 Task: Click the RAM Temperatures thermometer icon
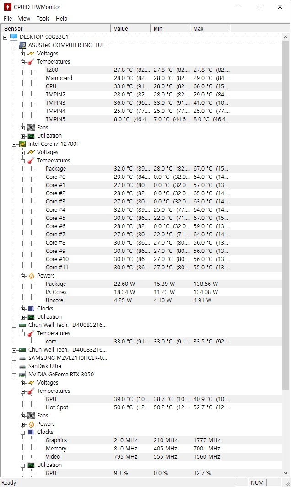point(31,333)
